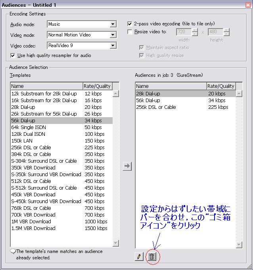Select 150k LAN template

tap(61, 141)
